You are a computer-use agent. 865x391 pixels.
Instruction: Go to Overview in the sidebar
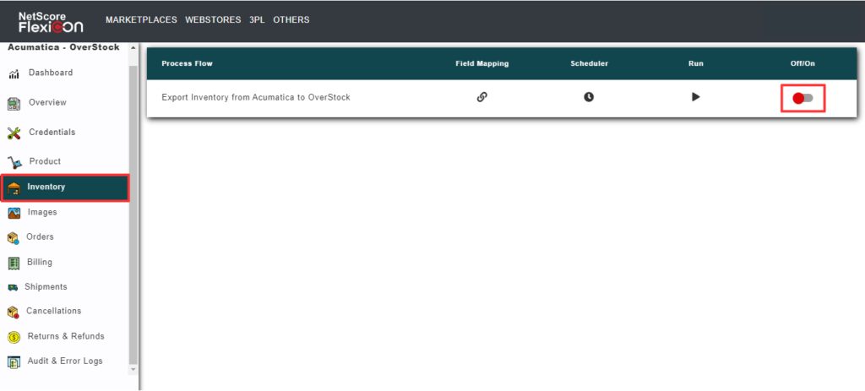(47, 102)
